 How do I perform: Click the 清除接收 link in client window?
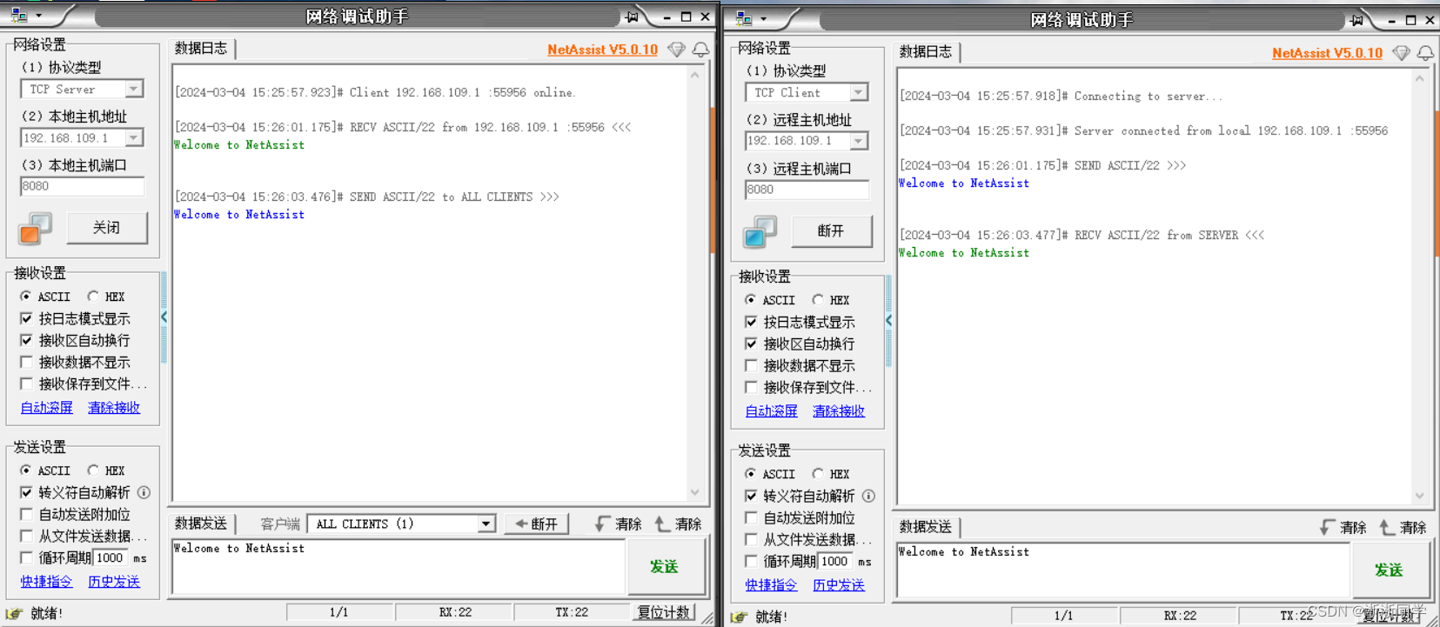839,410
